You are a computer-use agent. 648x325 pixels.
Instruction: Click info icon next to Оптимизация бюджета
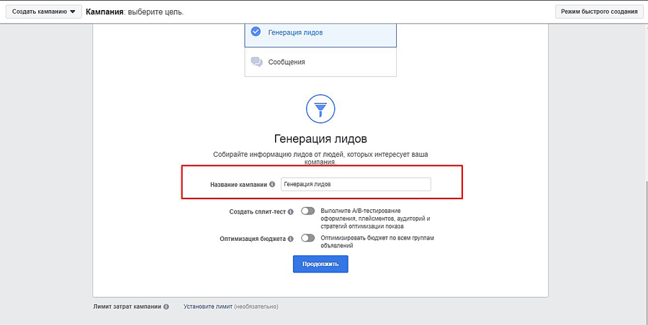pyautogui.click(x=290, y=239)
